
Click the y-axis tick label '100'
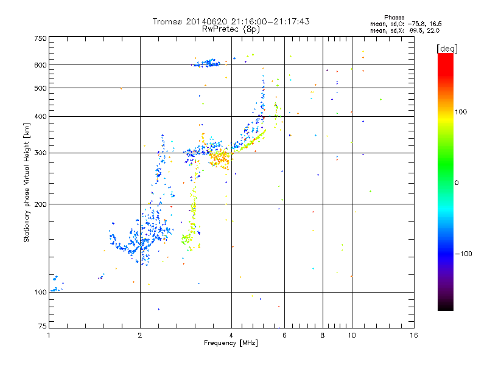point(40,292)
